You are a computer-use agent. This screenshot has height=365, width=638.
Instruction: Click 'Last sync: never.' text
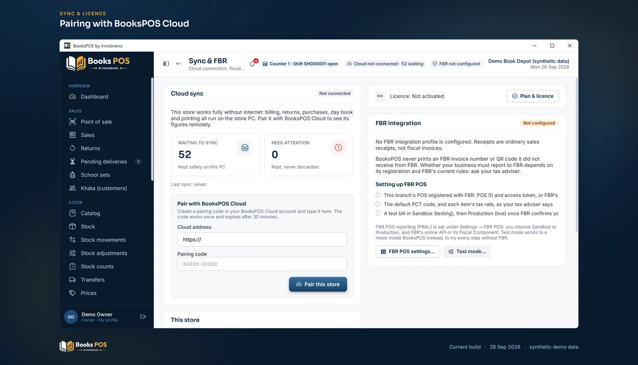point(189,184)
